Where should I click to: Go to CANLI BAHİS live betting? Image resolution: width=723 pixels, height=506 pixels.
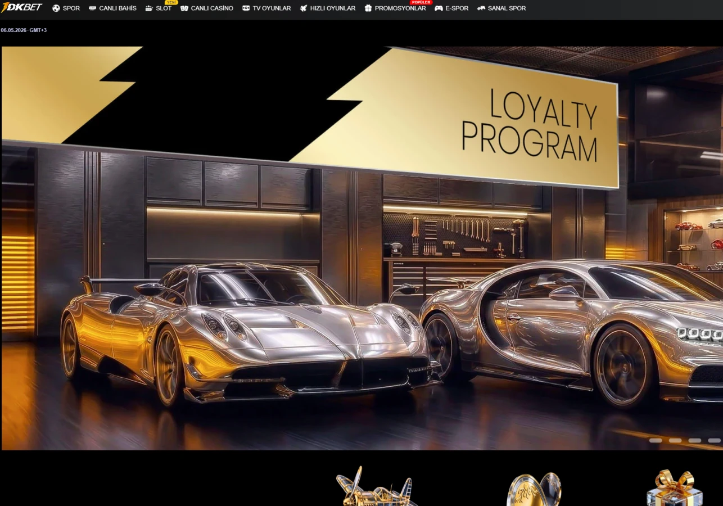click(112, 8)
